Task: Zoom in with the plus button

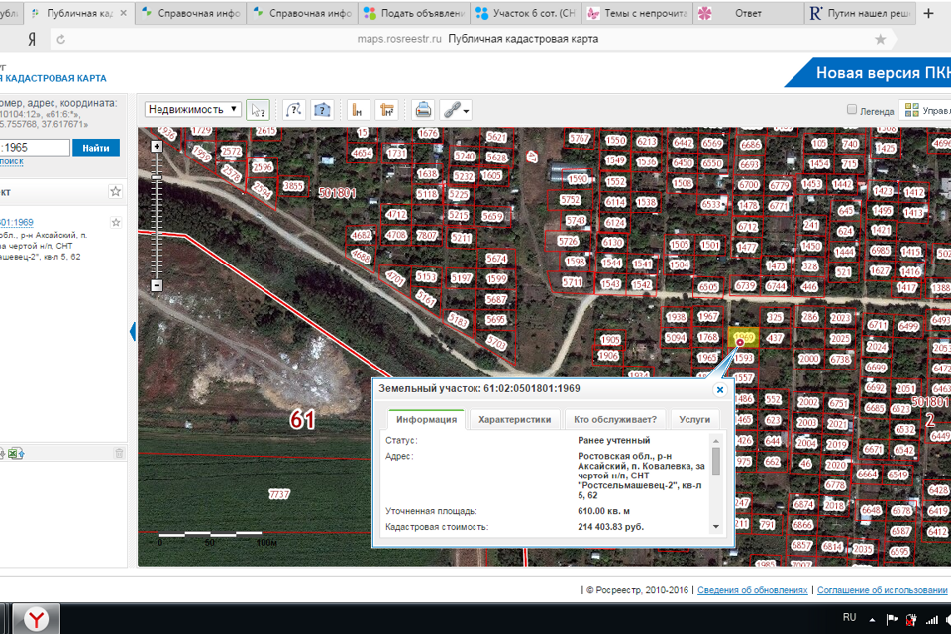Action: [157, 147]
